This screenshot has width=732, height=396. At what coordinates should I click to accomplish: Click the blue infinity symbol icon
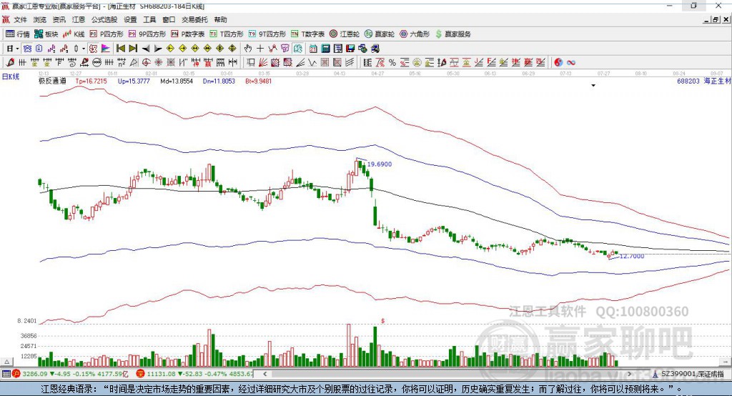[571, 63]
